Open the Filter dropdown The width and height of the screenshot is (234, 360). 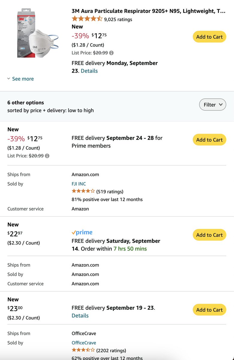click(x=213, y=105)
